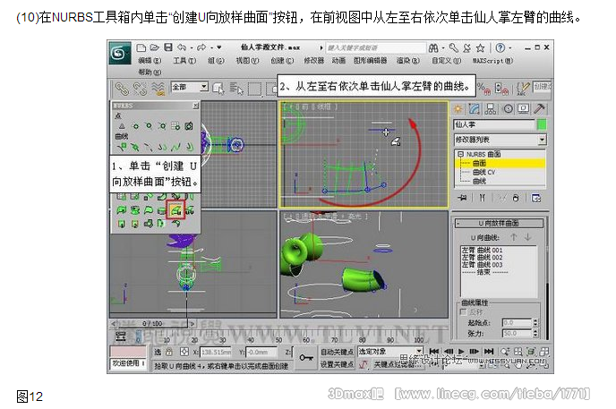This screenshot has width=616, height=409.
Task: Go to the start frame
Action: pyautogui.click(x=433, y=352)
